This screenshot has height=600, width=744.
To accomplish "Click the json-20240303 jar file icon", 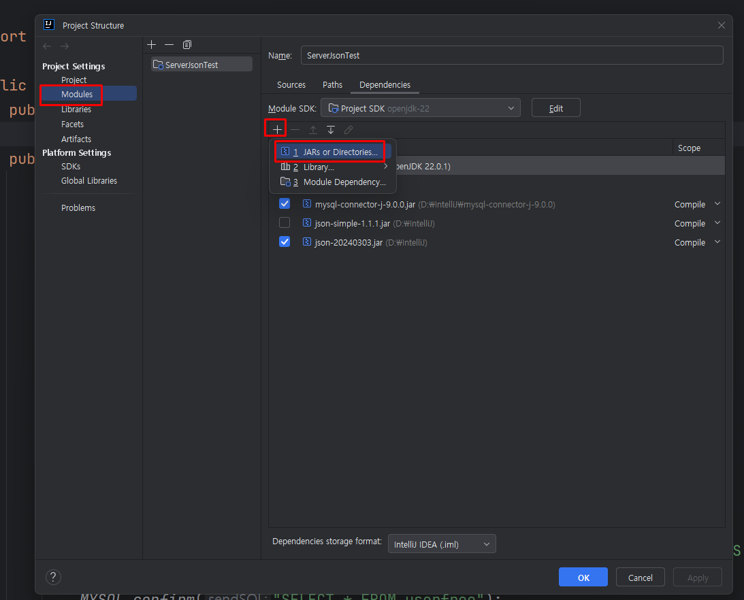I will coord(307,241).
